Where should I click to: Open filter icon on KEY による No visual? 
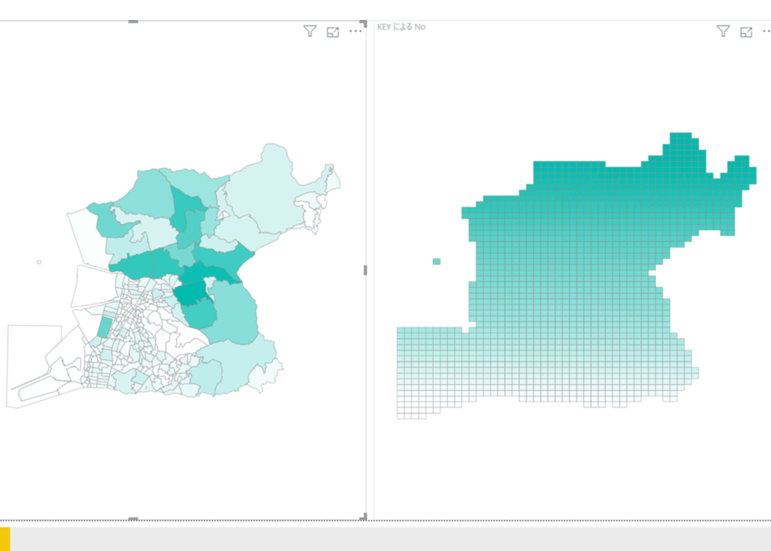point(723,32)
